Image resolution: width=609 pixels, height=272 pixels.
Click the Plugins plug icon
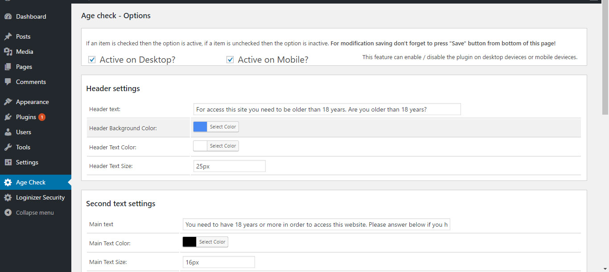(8, 117)
